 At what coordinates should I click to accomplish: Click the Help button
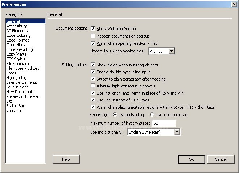(x=66, y=159)
